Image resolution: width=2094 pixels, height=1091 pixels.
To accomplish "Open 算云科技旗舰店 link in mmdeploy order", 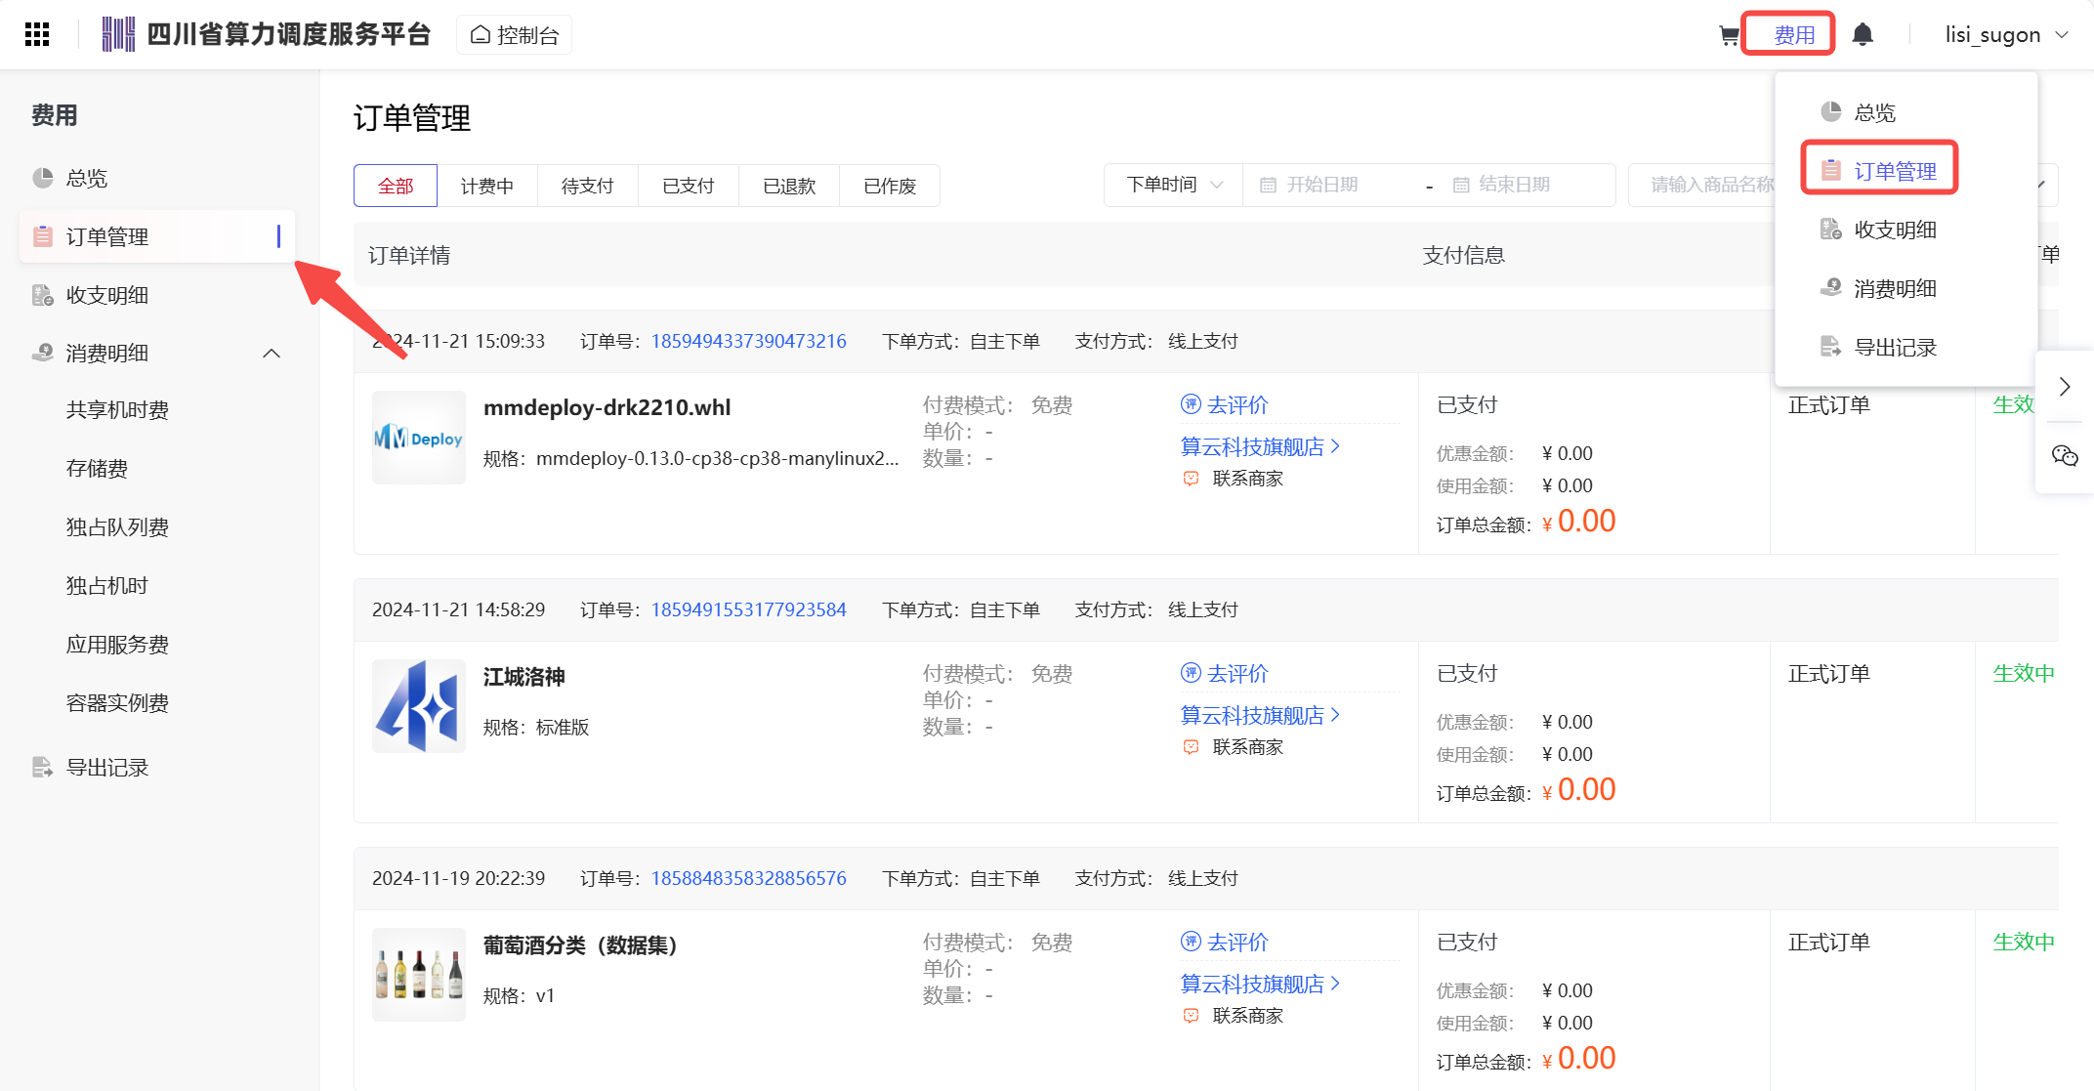I will pos(1260,446).
